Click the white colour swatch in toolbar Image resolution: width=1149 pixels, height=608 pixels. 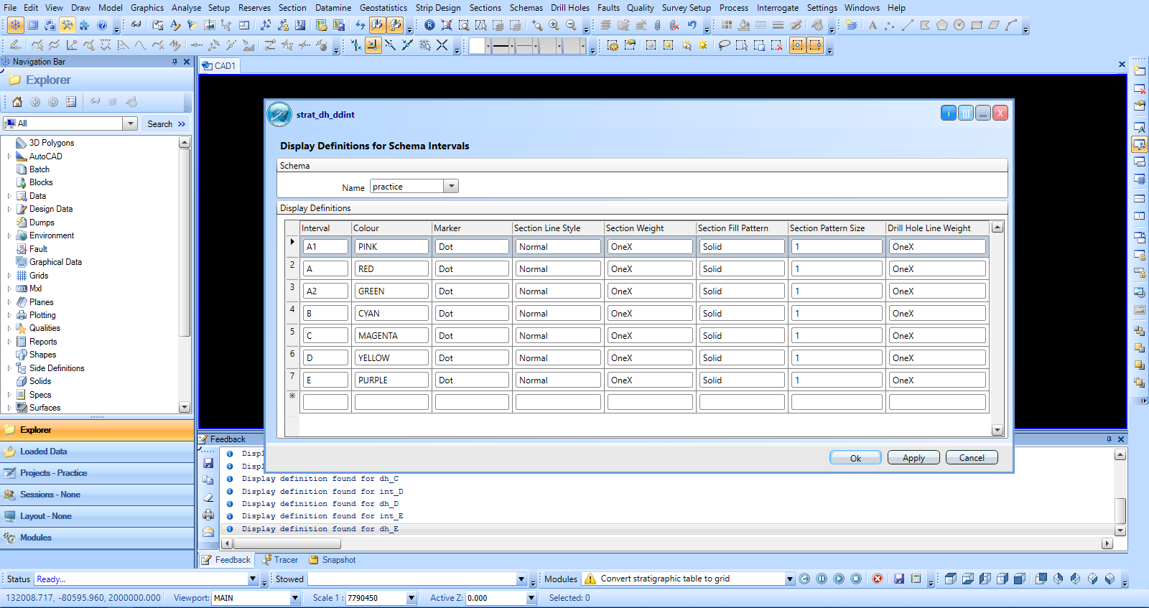[x=477, y=46]
